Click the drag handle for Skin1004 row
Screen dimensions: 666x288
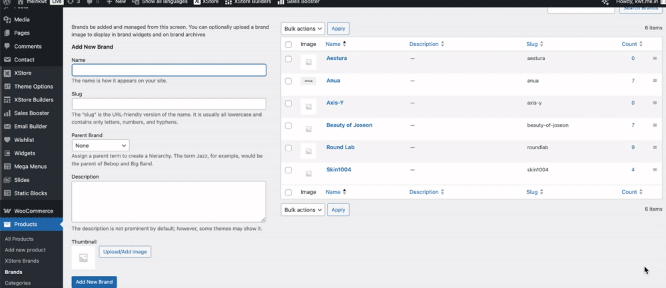655,169
